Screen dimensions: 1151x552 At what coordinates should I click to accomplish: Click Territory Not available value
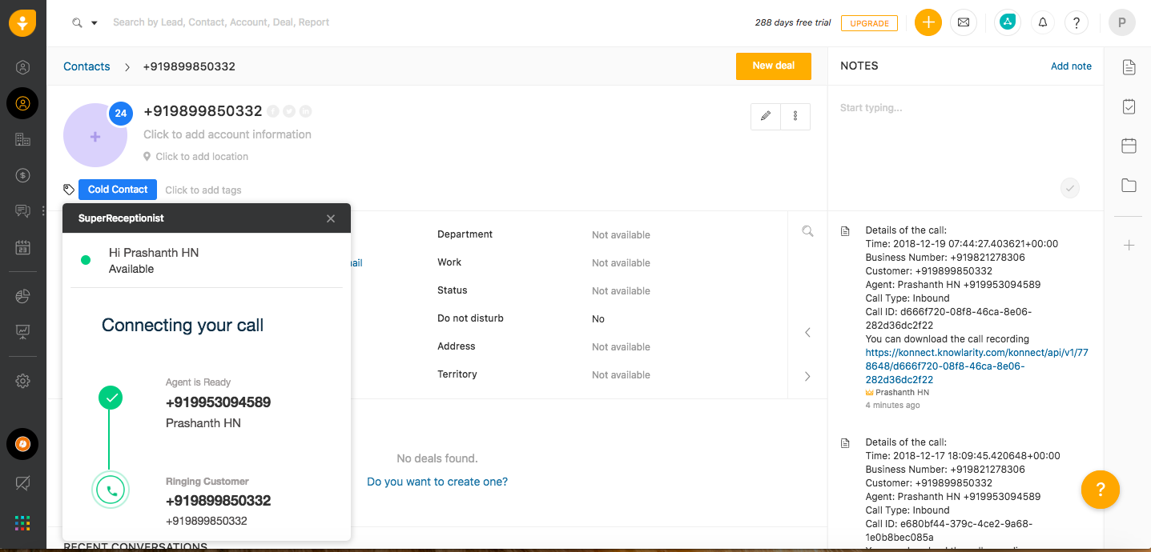[x=621, y=375]
